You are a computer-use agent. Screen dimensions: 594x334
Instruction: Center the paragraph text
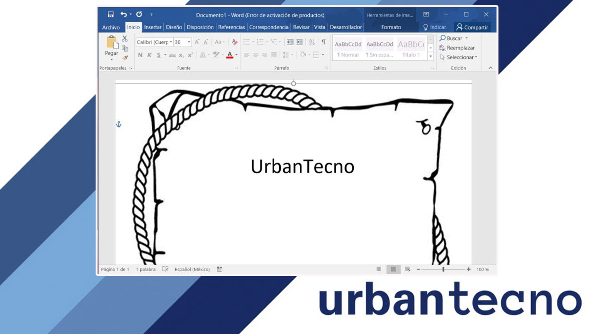coord(256,55)
